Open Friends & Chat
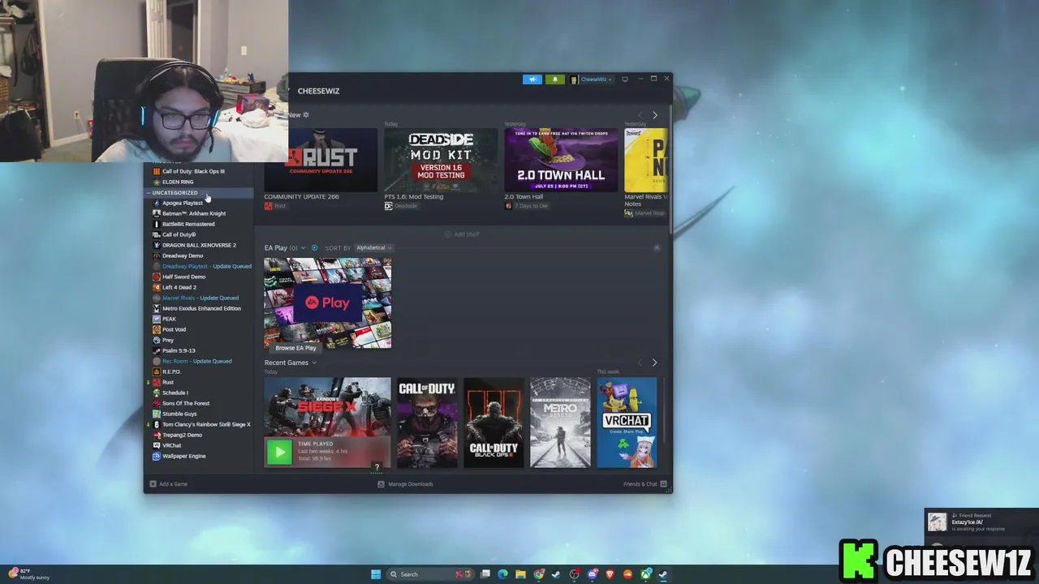 tap(645, 484)
